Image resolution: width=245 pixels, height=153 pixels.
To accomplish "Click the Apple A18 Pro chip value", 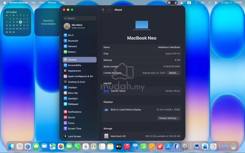I will (x=173, y=54).
